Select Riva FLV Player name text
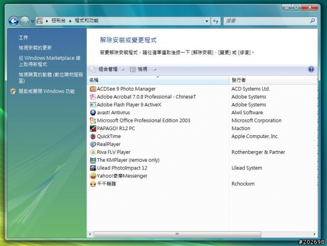The image size is (327, 246). click(113, 152)
